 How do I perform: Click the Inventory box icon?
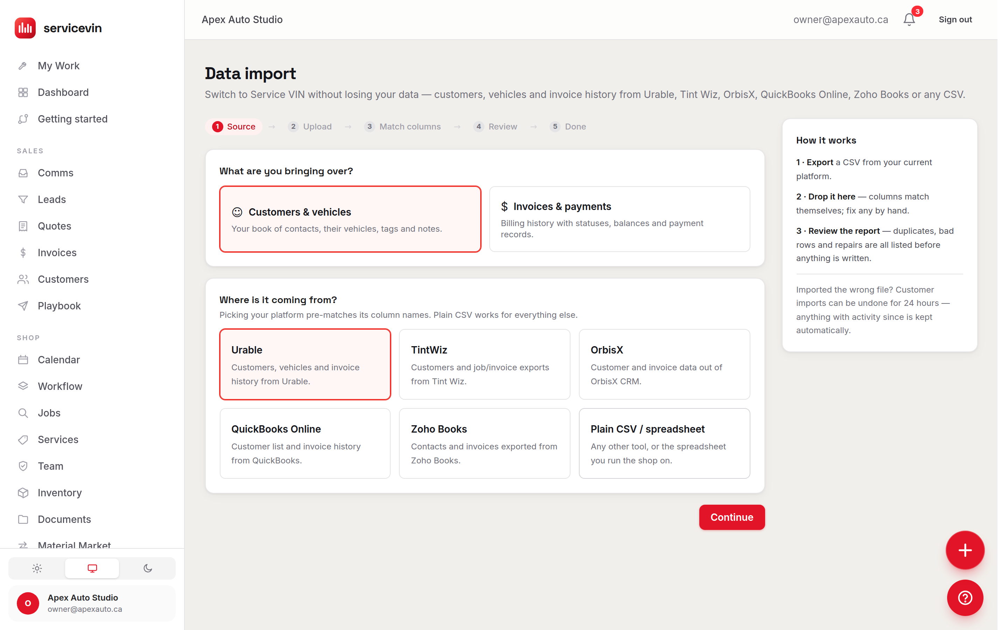(23, 493)
